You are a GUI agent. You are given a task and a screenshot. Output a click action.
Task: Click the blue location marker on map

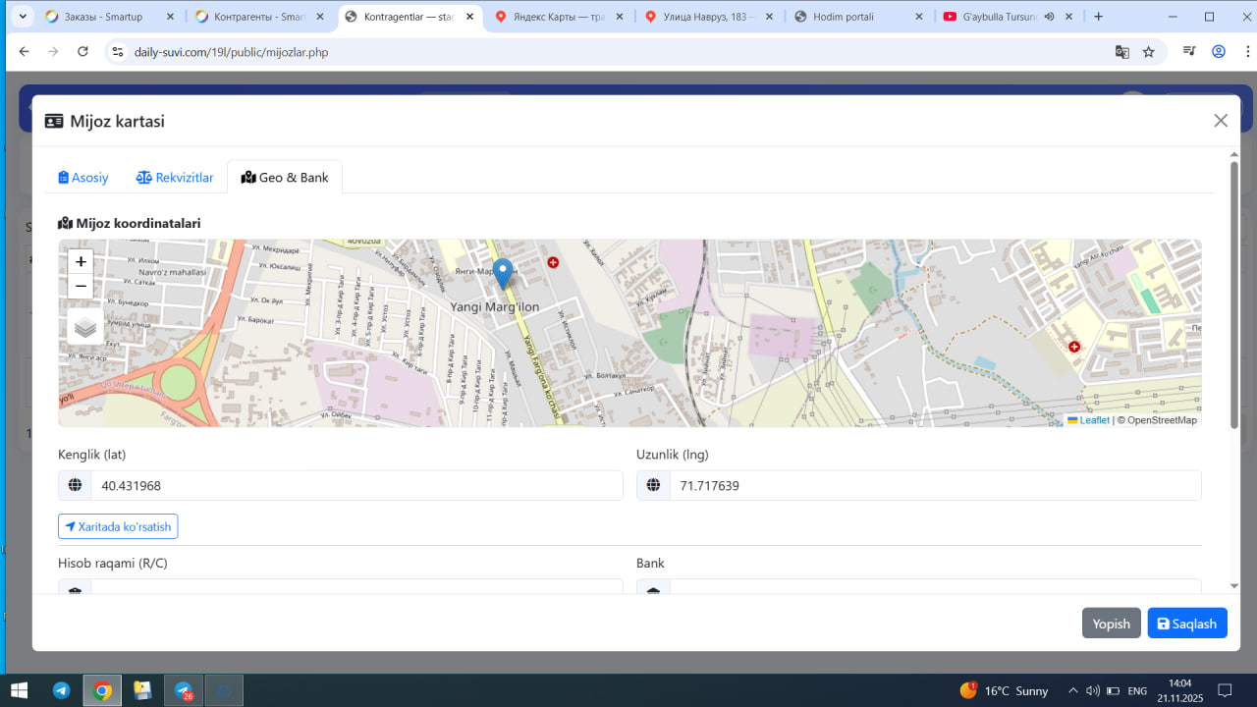[503, 273]
